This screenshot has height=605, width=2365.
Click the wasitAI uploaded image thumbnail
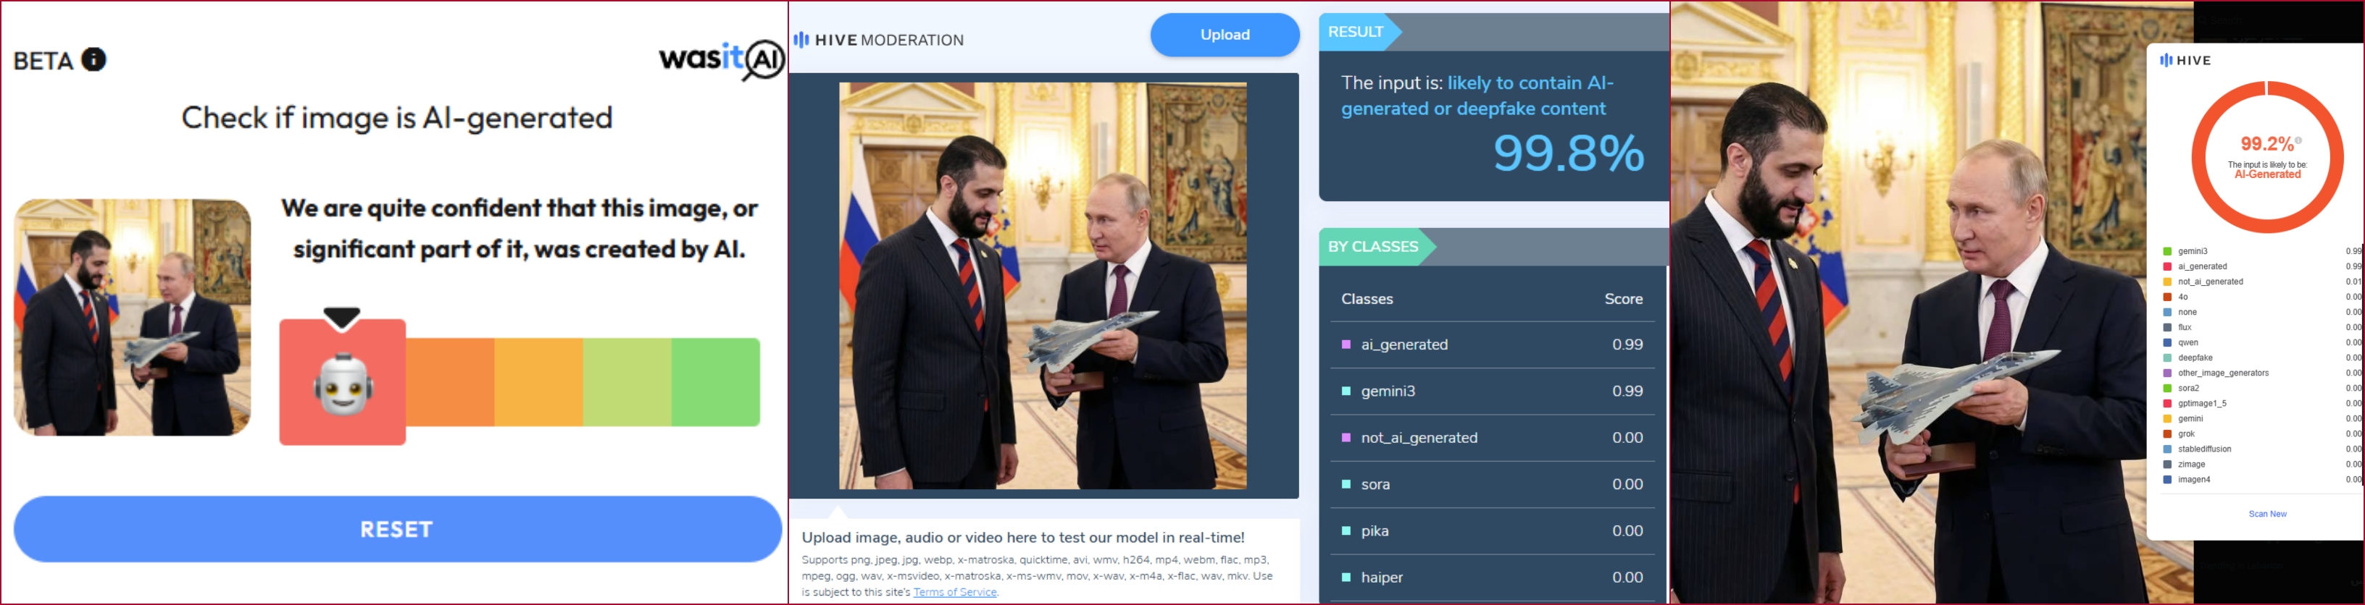[132, 317]
